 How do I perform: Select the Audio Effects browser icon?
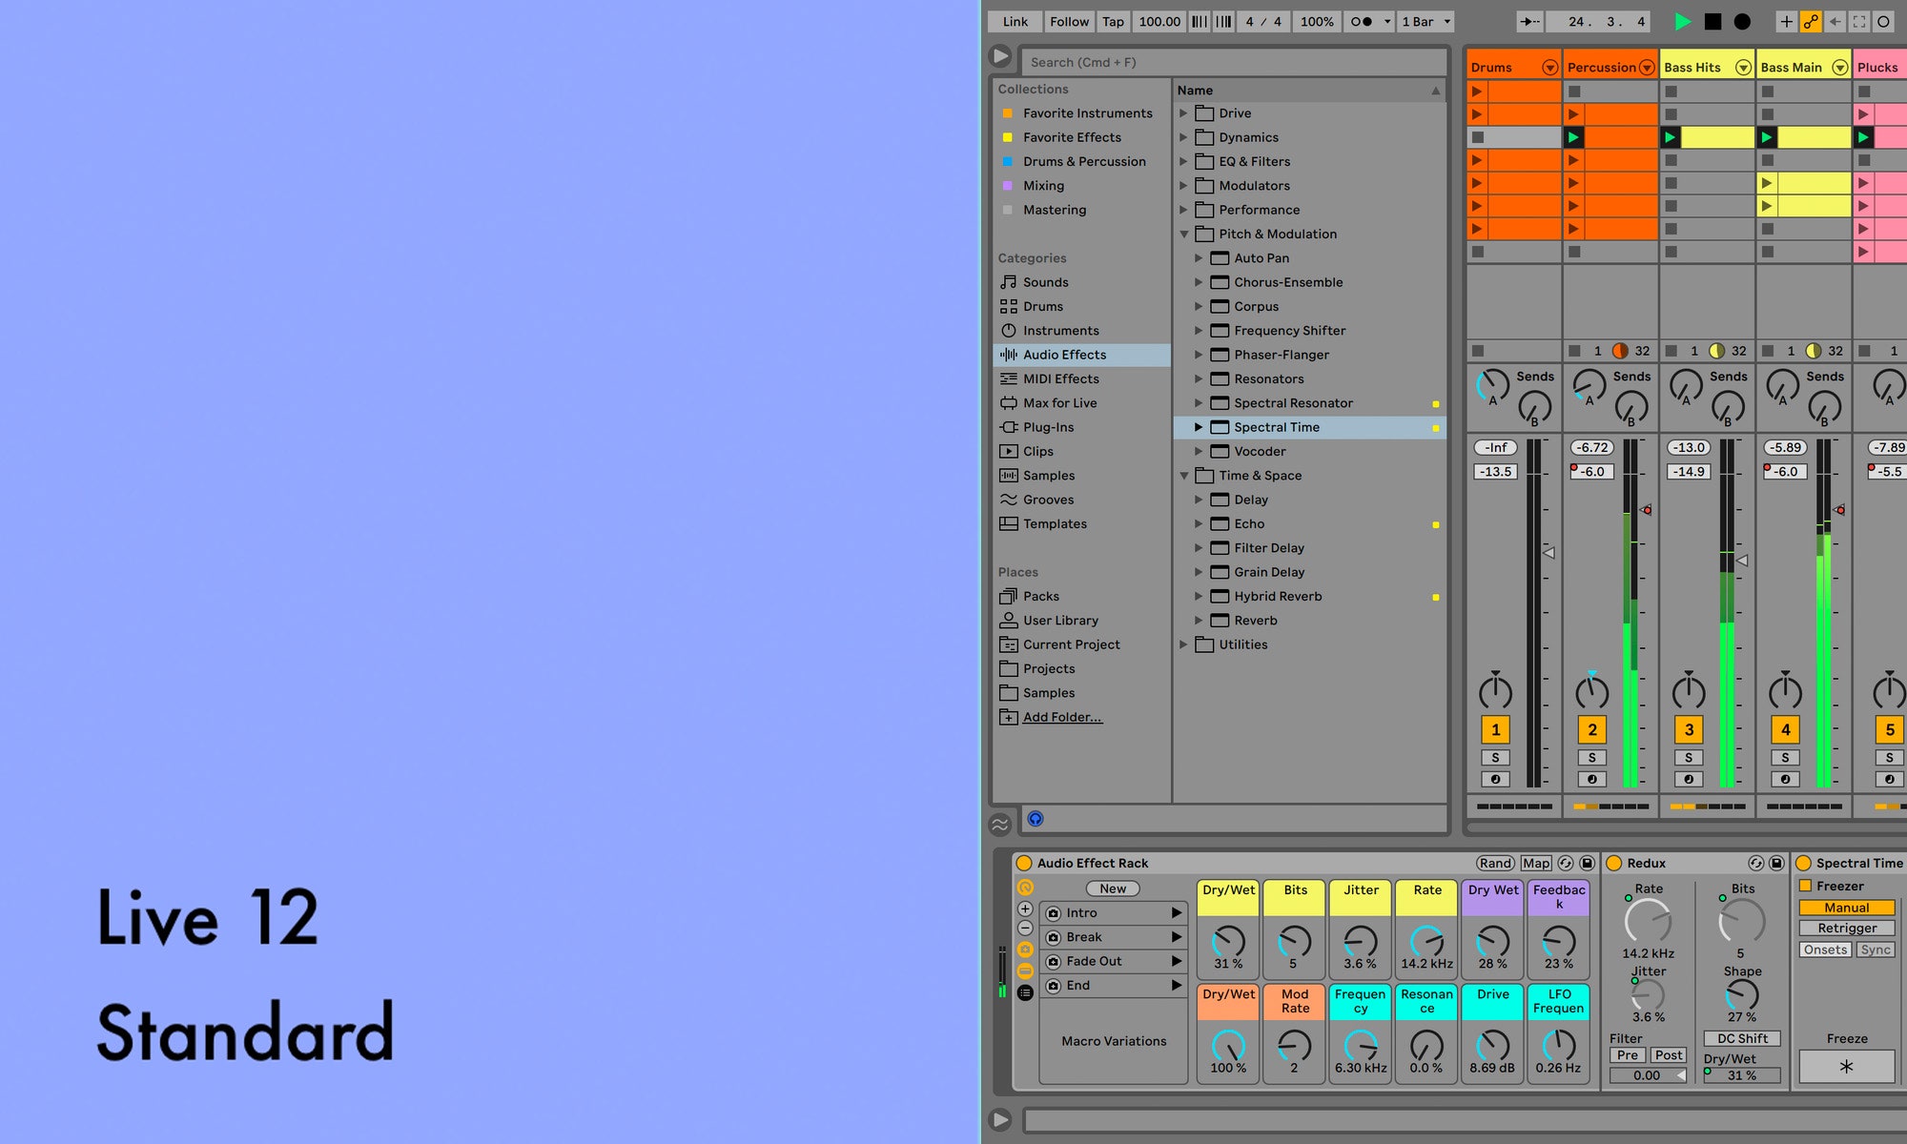[1010, 355]
